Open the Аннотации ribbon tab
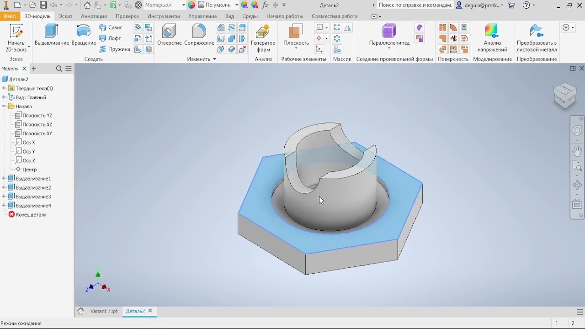The width and height of the screenshot is (585, 329). click(x=94, y=16)
